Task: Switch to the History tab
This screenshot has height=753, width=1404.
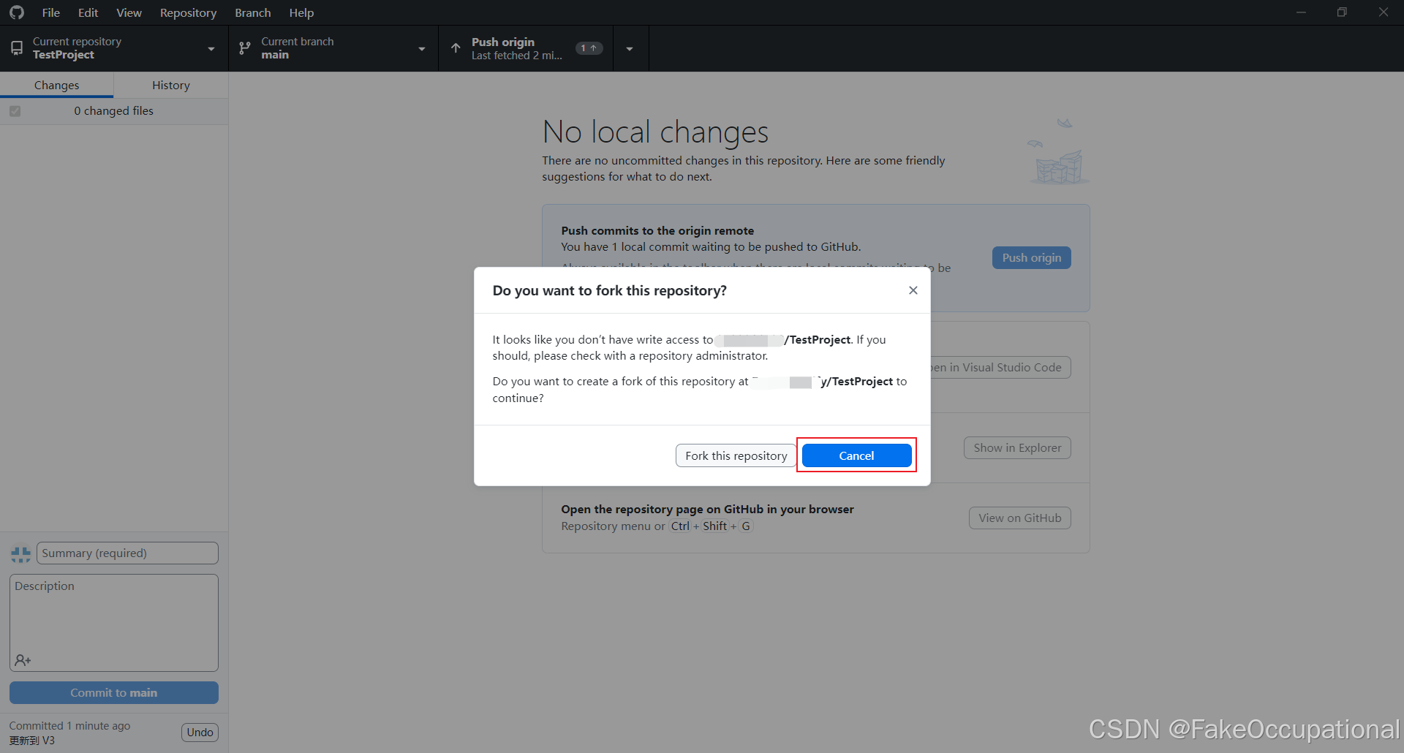Action: coord(171,85)
